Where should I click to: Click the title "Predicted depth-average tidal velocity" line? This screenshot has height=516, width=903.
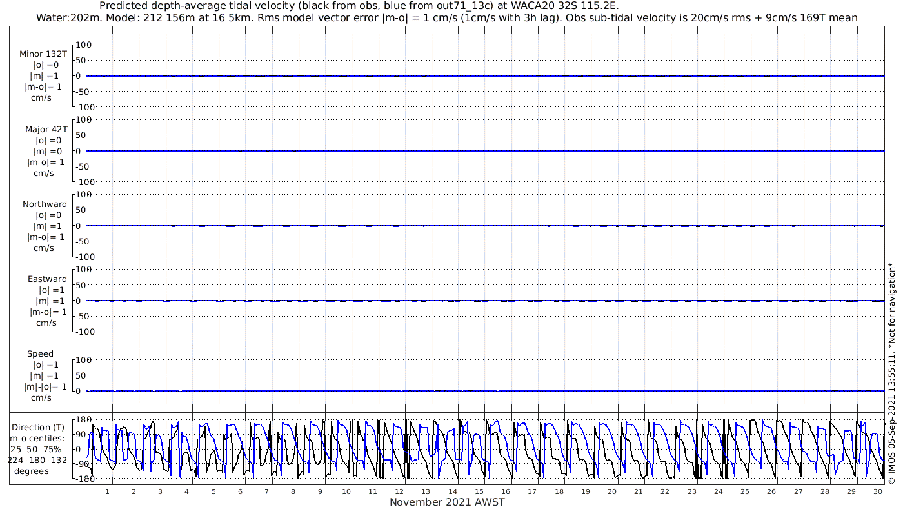point(359,6)
